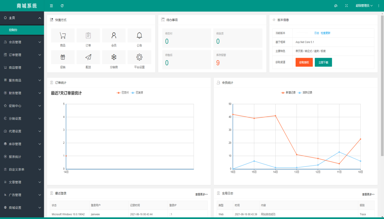Open 平台设置 gear shortcut icon
The image size is (384, 219).
tap(139, 57)
